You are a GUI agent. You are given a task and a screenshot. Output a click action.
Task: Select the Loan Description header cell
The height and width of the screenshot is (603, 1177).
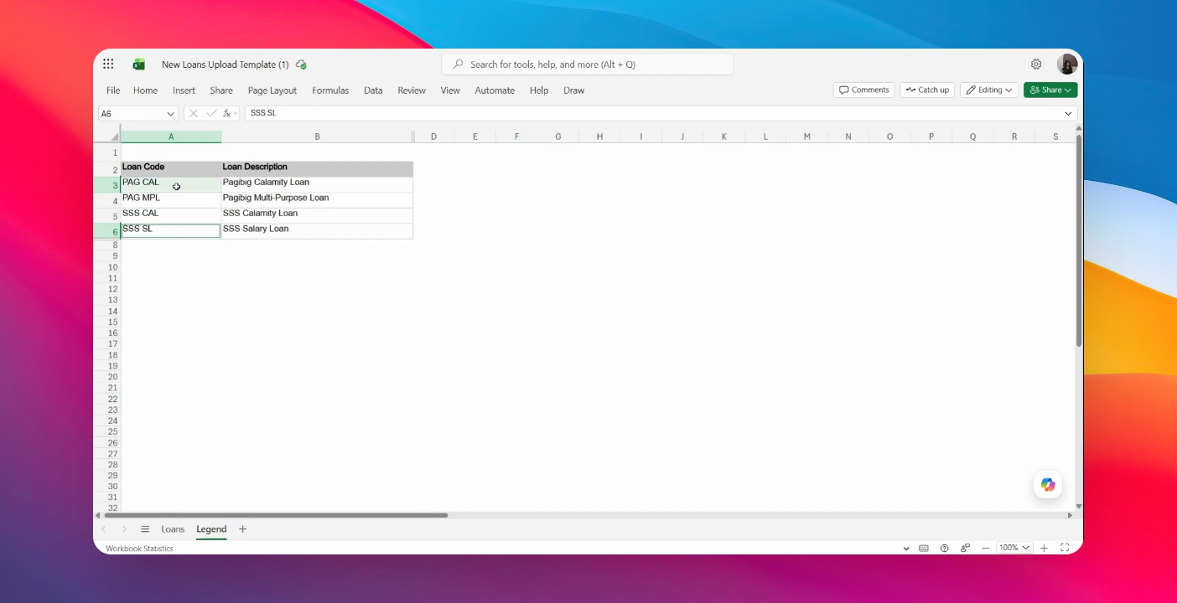(x=317, y=169)
